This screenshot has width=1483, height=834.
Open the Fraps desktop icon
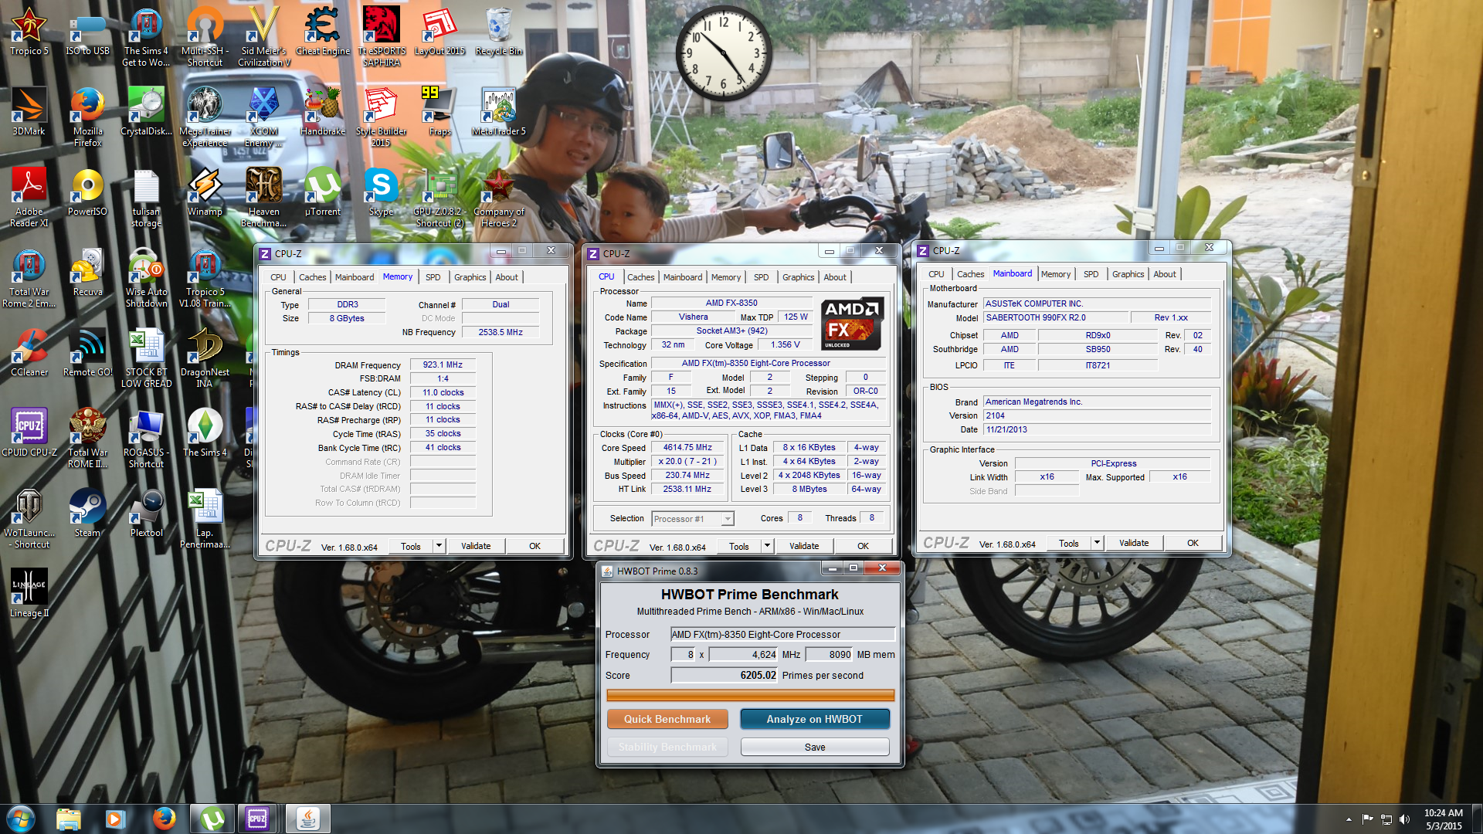point(439,113)
